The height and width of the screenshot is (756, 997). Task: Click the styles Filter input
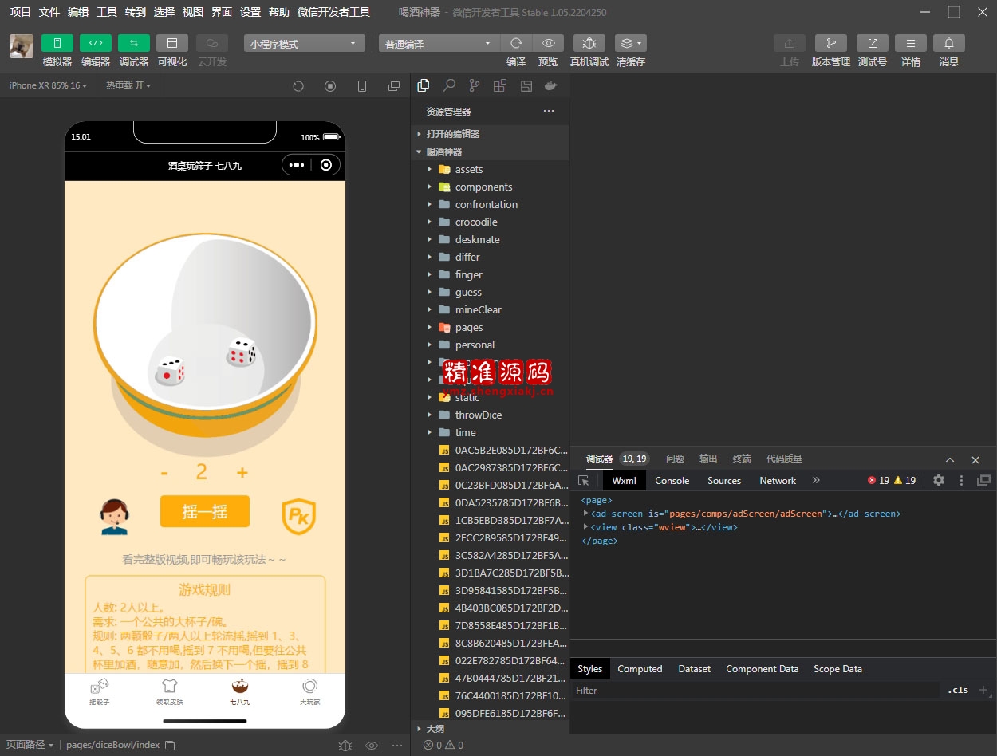point(756,690)
